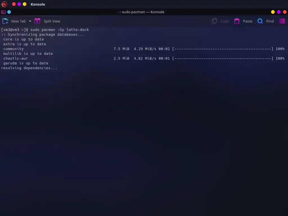Activate Split View label

click(52, 21)
